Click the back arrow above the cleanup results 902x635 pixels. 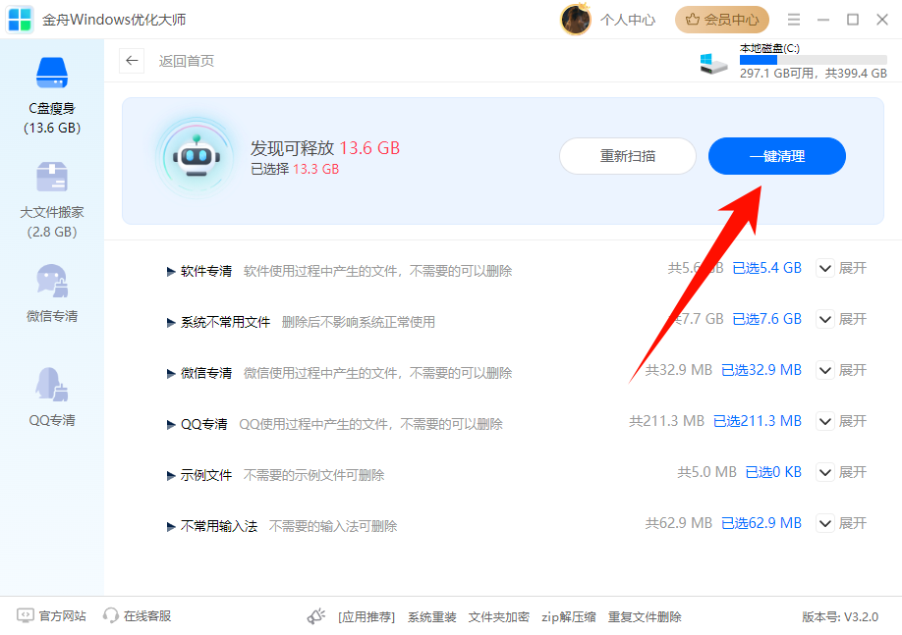point(132,61)
